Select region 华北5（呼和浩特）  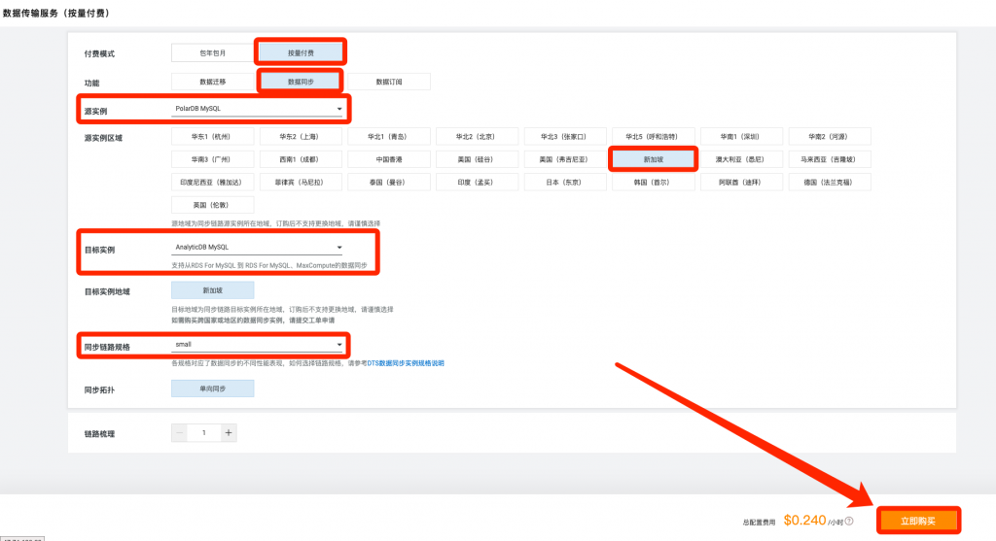click(x=653, y=136)
